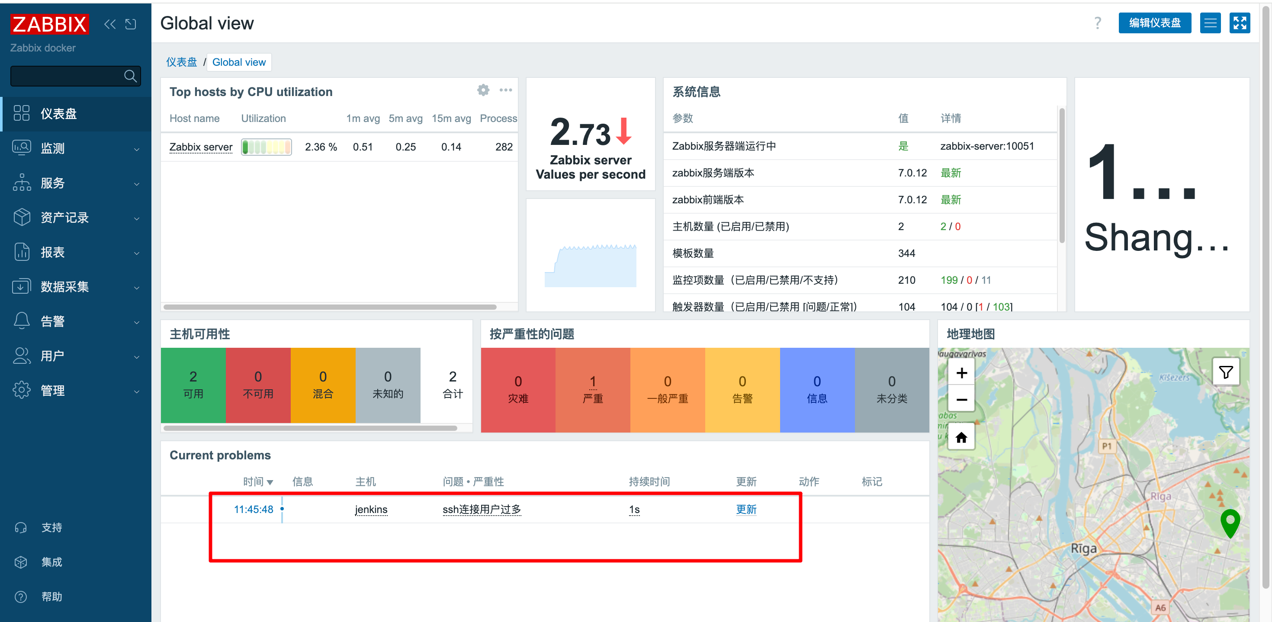Click the search magnifier icon

[130, 76]
